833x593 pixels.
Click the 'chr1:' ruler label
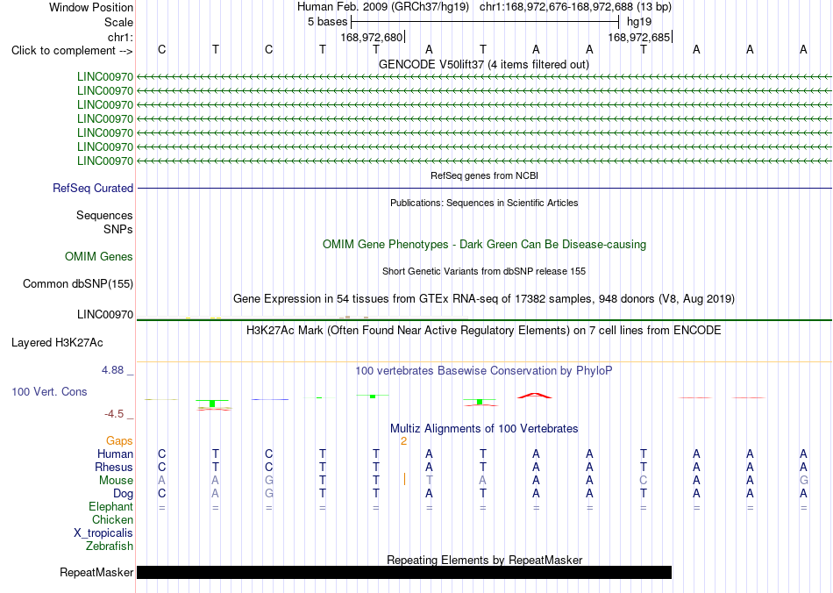[120, 37]
